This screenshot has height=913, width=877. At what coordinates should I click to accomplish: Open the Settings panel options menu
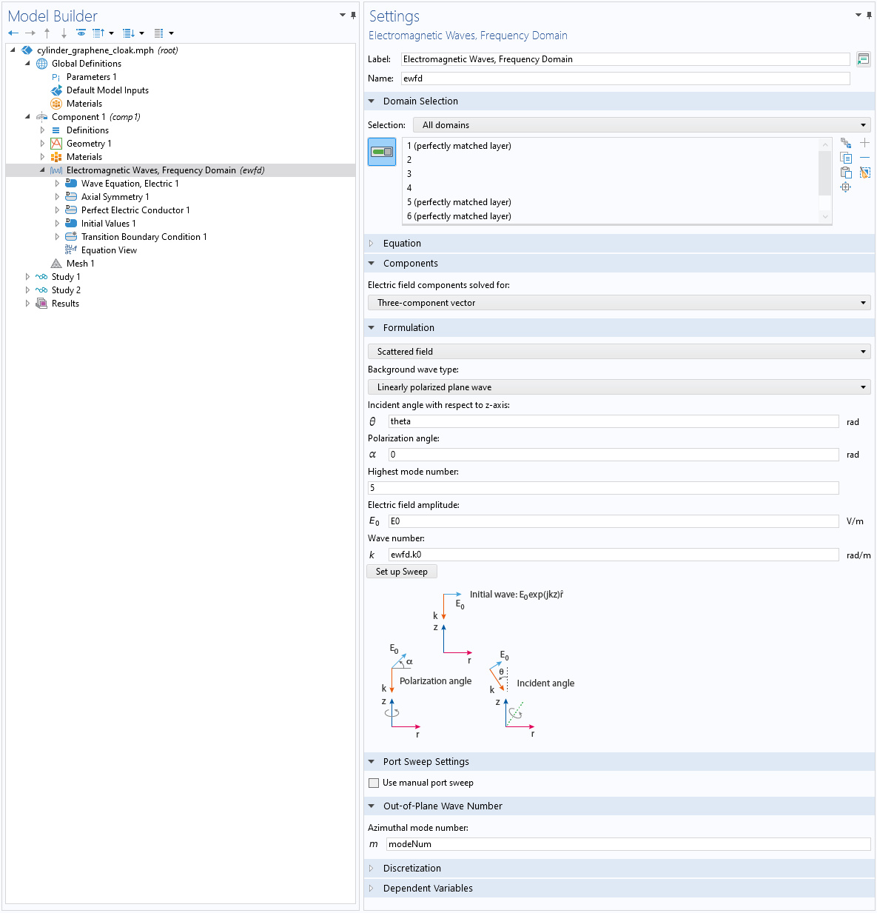pyautogui.click(x=858, y=15)
